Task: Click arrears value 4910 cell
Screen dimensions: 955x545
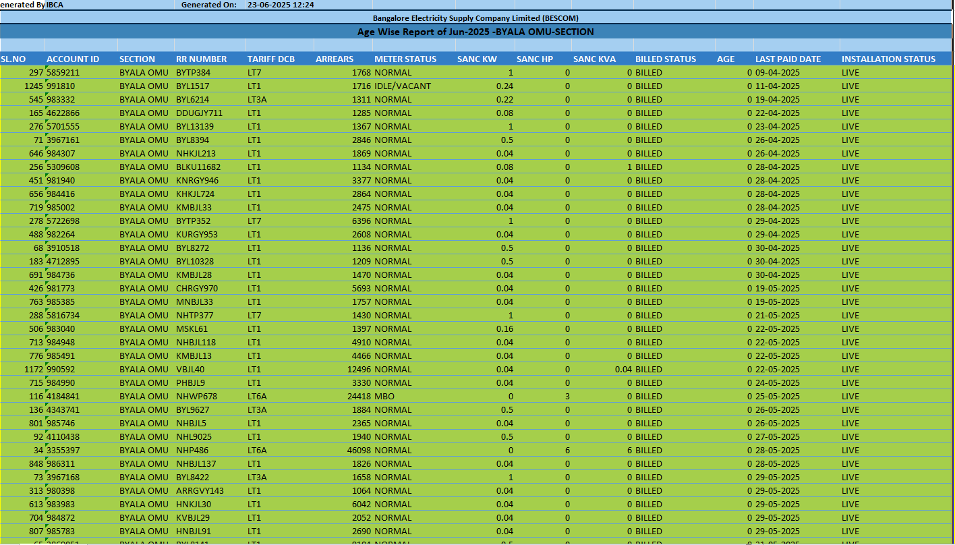Action: click(x=343, y=342)
